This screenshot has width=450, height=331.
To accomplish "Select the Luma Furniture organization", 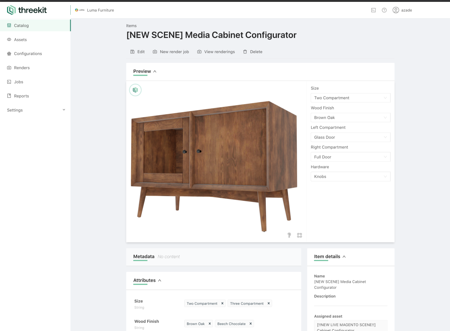I will (x=94, y=10).
